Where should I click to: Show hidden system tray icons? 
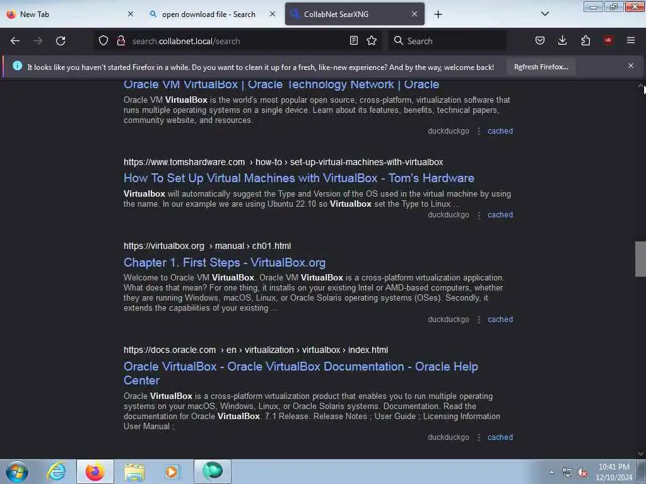point(551,472)
